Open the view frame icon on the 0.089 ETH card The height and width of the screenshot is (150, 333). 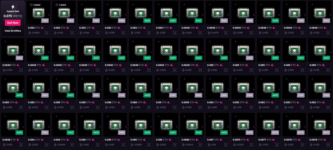[149, 107]
